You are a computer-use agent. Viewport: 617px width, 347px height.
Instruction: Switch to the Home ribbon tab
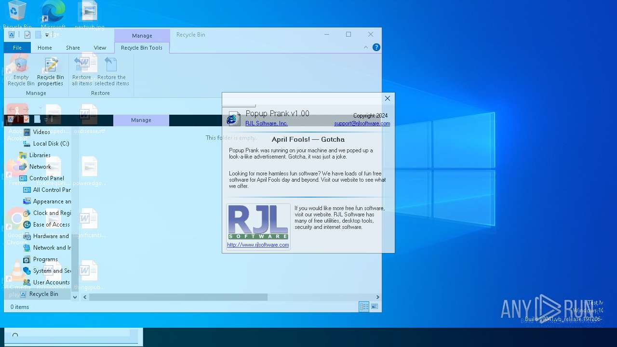(x=45, y=48)
